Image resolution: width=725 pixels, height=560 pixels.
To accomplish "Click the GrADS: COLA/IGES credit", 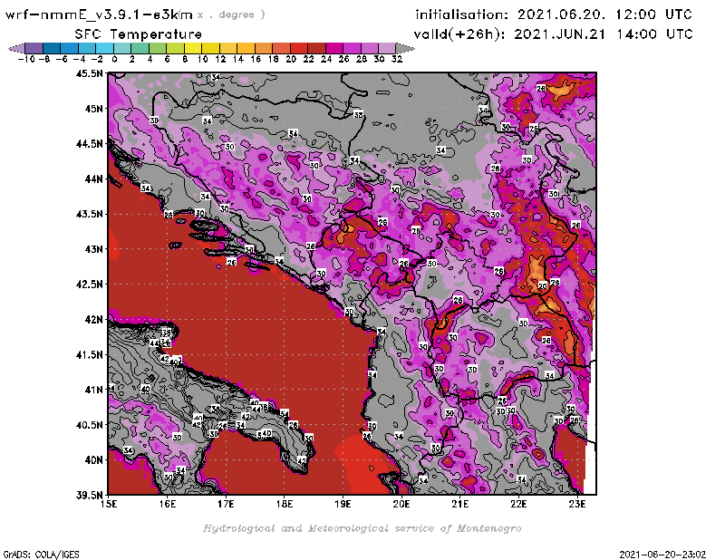I will pyautogui.click(x=41, y=555).
